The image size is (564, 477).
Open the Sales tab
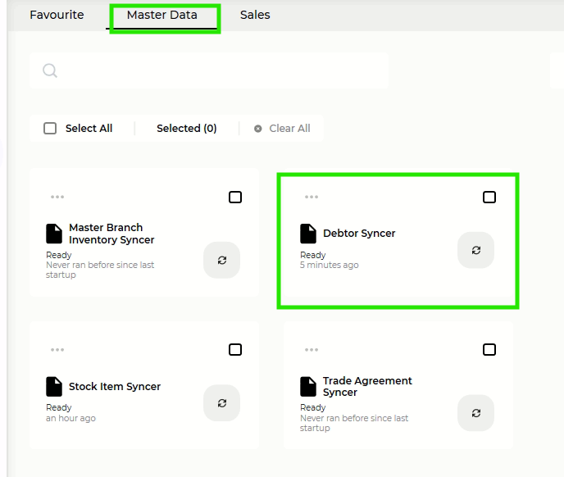click(255, 15)
